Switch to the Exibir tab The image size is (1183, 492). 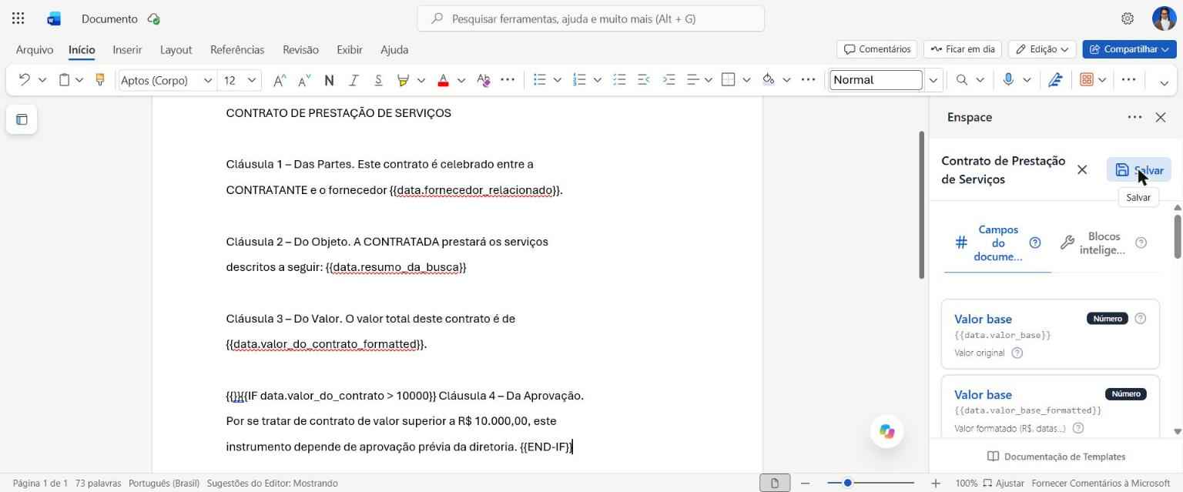pyautogui.click(x=350, y=49)
